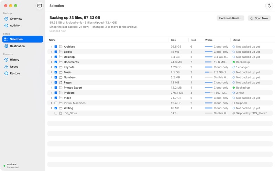Click the status circle icon for Archives
Screen dimensions: 275x171
234,47
